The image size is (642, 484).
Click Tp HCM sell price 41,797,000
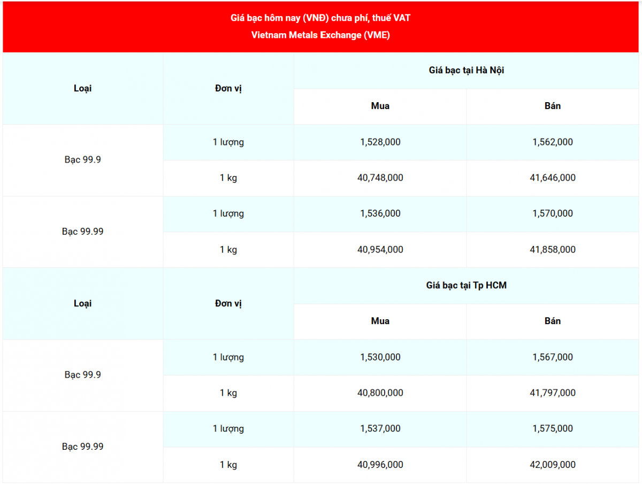tap(553, 393)
